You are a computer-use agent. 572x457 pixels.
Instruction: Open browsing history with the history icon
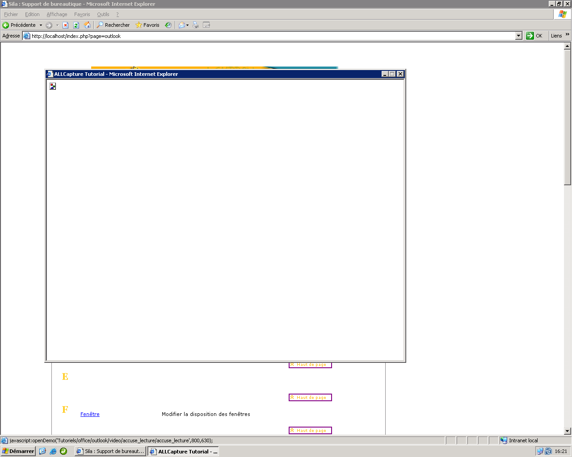tap(168, 25)
